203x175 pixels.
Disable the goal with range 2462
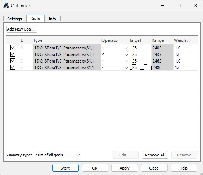coord(13,61)
